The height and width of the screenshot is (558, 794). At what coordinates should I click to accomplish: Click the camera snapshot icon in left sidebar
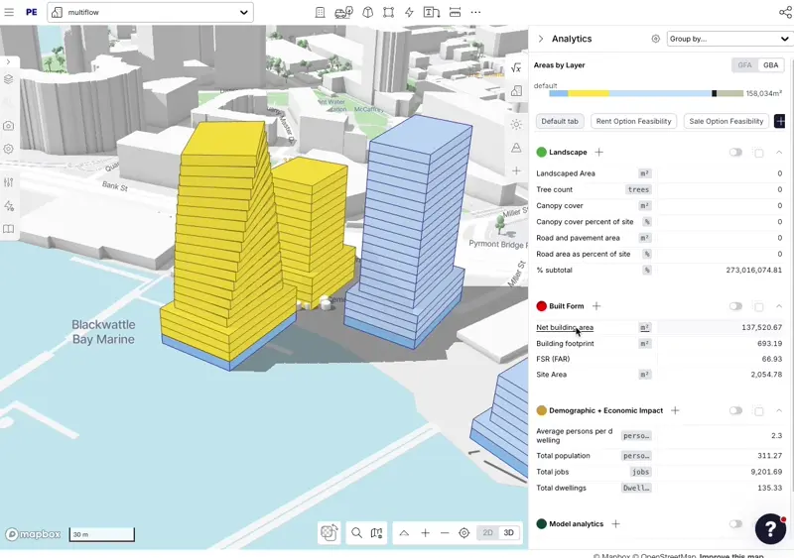click(x=9, y=126)
